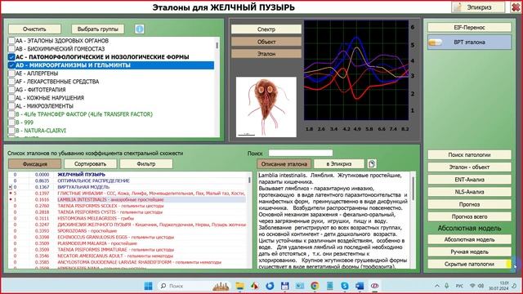This screenshot has width=523, height=294.
Task: Check AA - ЭТАЛОНЫ ЗДОРОВЫХ ОРГАНОВ
Action: tap(11, 41)
